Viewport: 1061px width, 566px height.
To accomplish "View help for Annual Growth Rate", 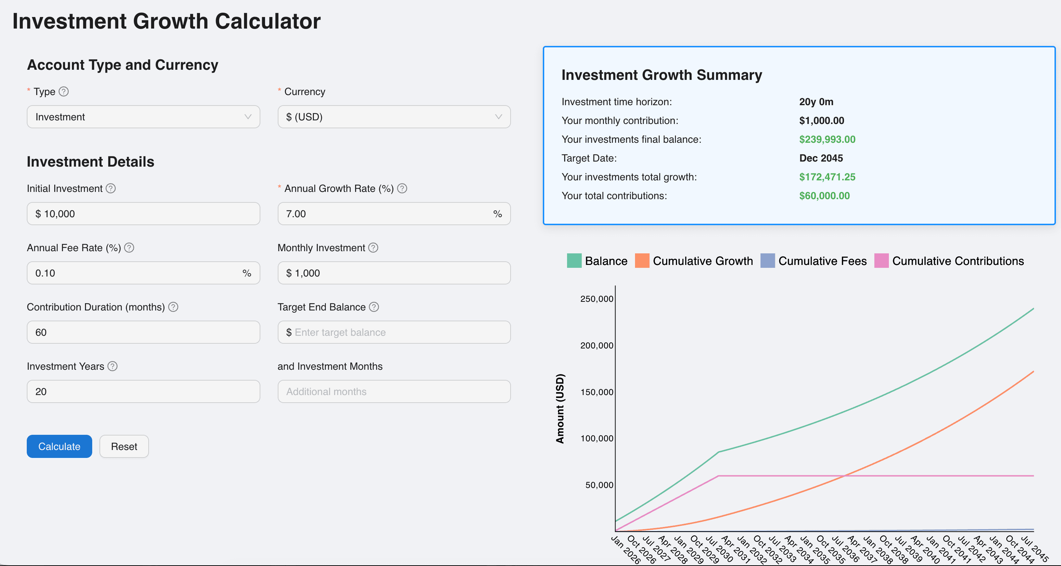I will [x=403, y=189].
